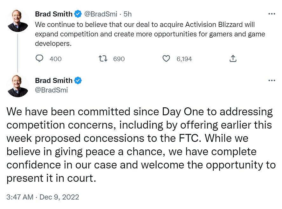Click verified badge on first tweet

click(x=78, y=14)
